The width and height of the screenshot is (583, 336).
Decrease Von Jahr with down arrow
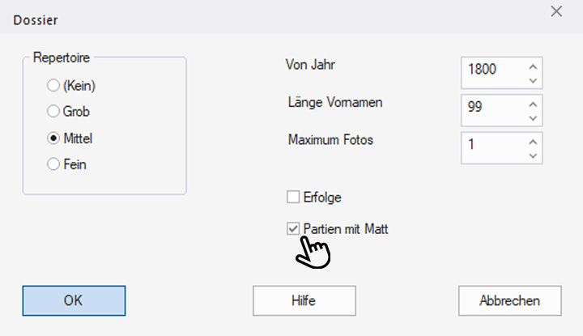pyautogui.click(x=532, y=80)
